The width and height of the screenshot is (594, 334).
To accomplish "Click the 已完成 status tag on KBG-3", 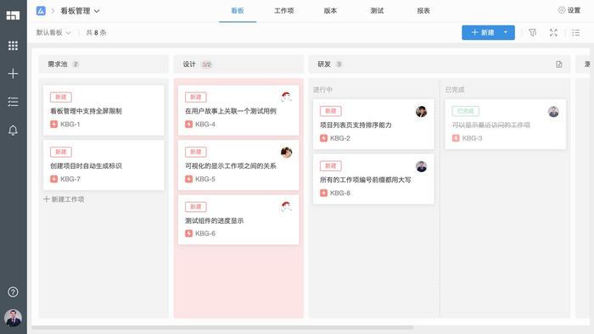I will 466,111.
